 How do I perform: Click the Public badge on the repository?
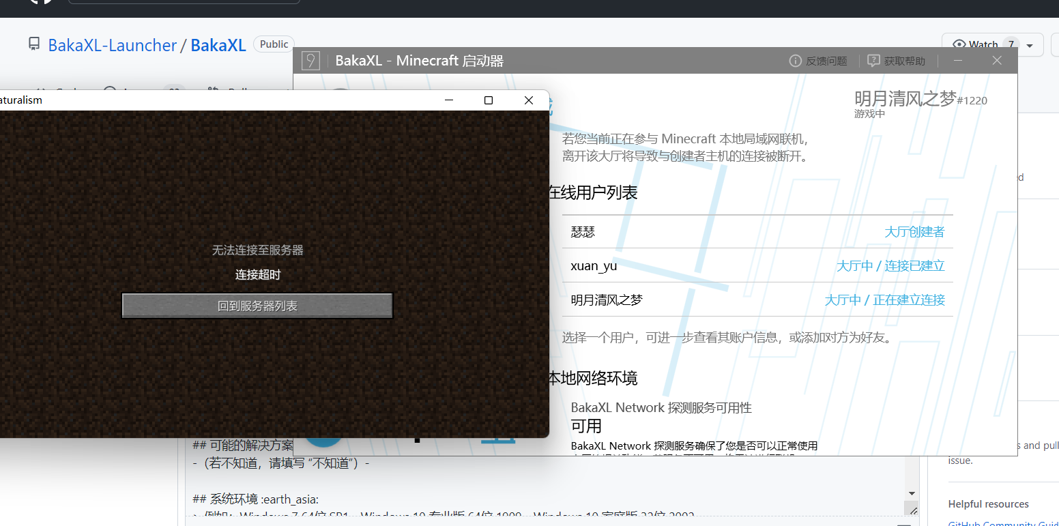[273, 44]
